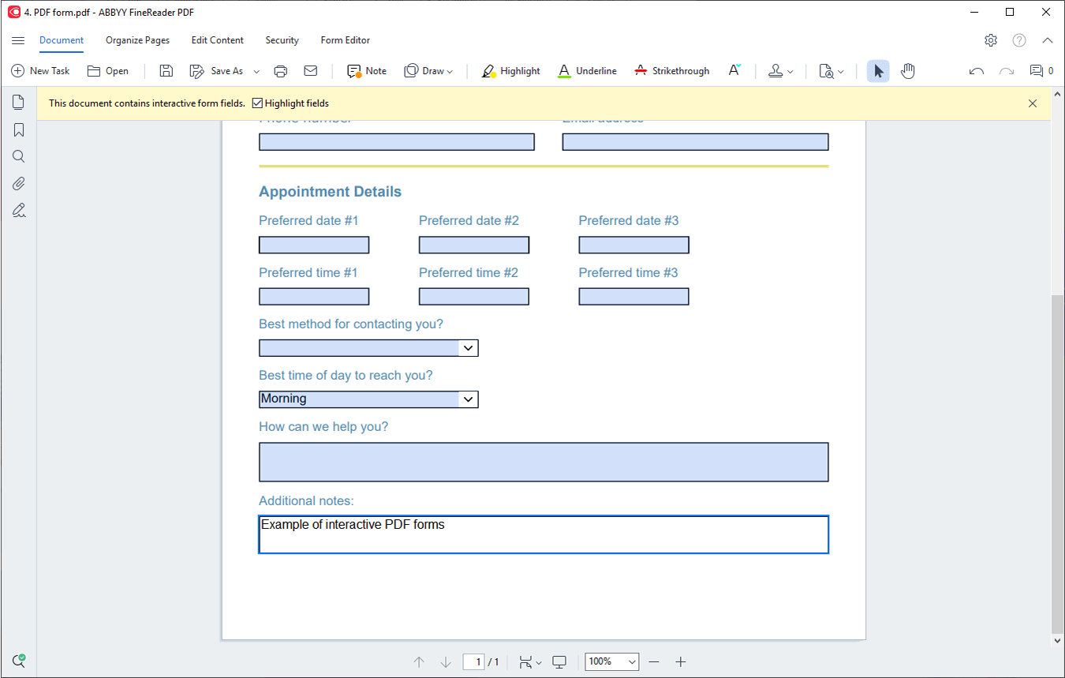1065x678 pixels.
Task: Undo the last action
Action: pos(976,71)
